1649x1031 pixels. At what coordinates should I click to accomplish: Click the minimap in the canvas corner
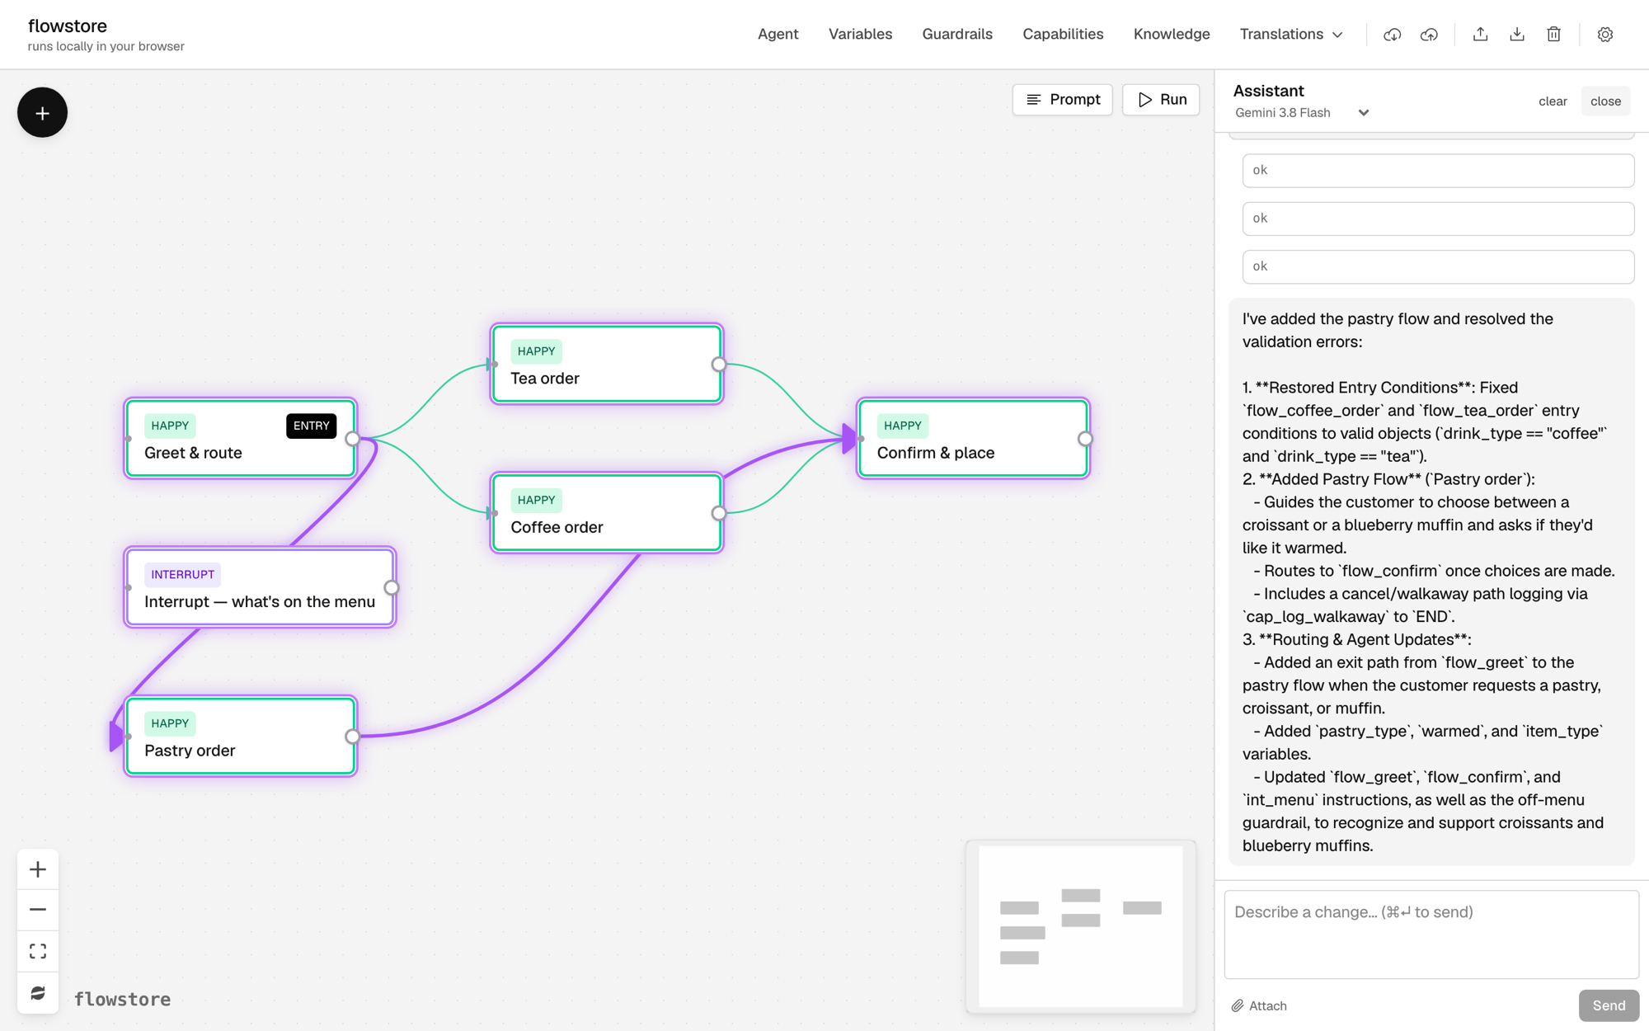tap(1080, 926)
